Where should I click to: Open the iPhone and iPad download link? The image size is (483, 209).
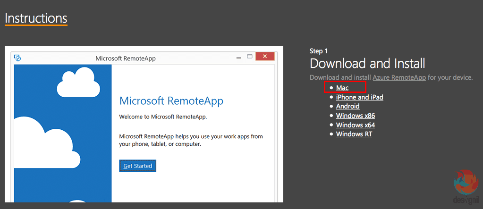[x=359, y=97]
